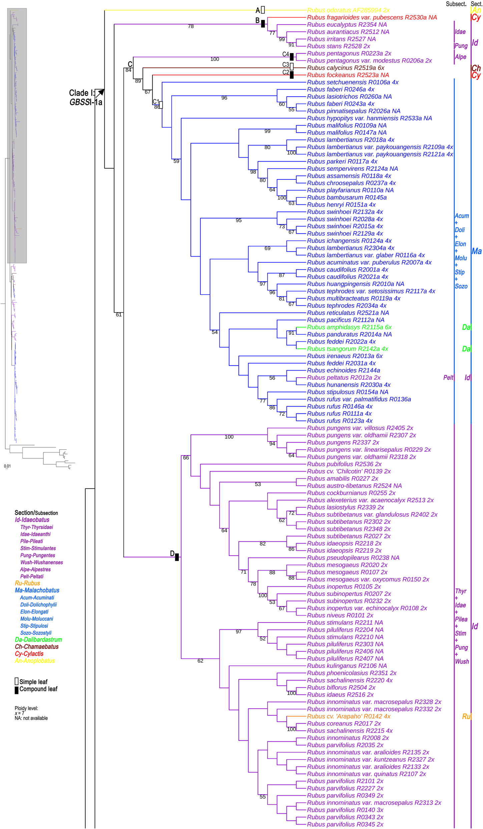The width and height of the screenshot is (483, 829).
Task: Click the black box at node D
Action: (x=177, y=557)
